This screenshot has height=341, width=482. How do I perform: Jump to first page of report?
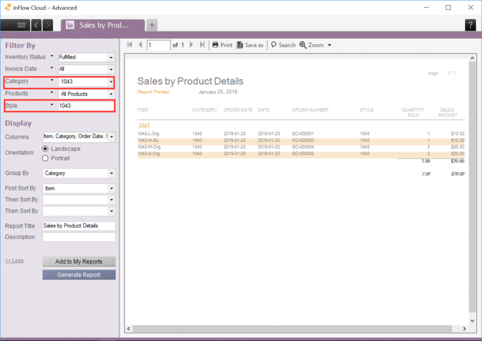(x=130, y=45)
